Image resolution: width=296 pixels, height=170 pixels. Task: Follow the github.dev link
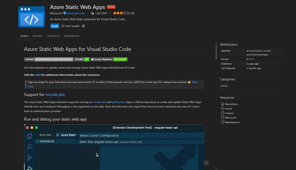tap(118, 102)
